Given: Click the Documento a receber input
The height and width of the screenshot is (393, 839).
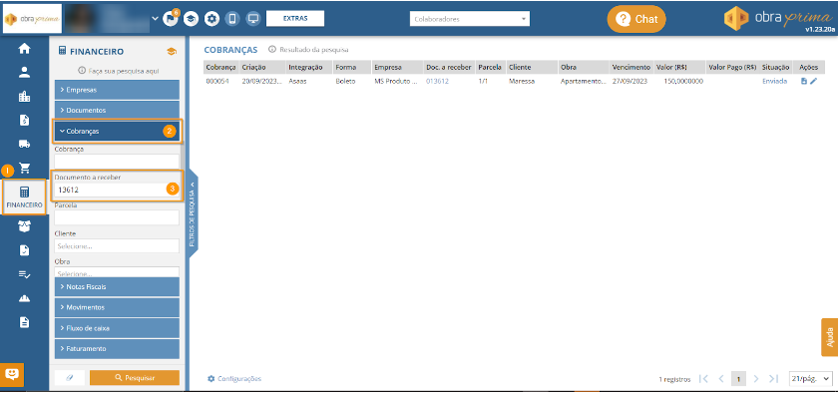Looking at the screenshot, I should [x=117, y=190].
